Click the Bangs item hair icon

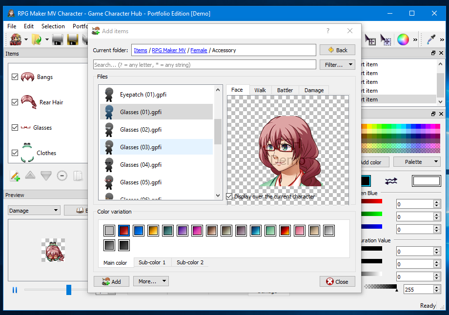click(27, 77)
